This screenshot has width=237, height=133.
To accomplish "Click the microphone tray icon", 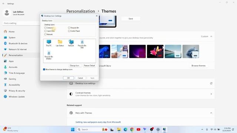I will pos(207,129).
